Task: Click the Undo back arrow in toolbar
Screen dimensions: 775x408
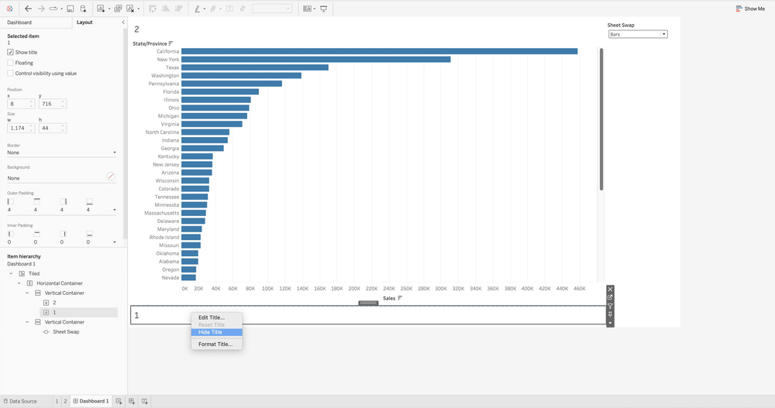Action: (x=28, y=9)
